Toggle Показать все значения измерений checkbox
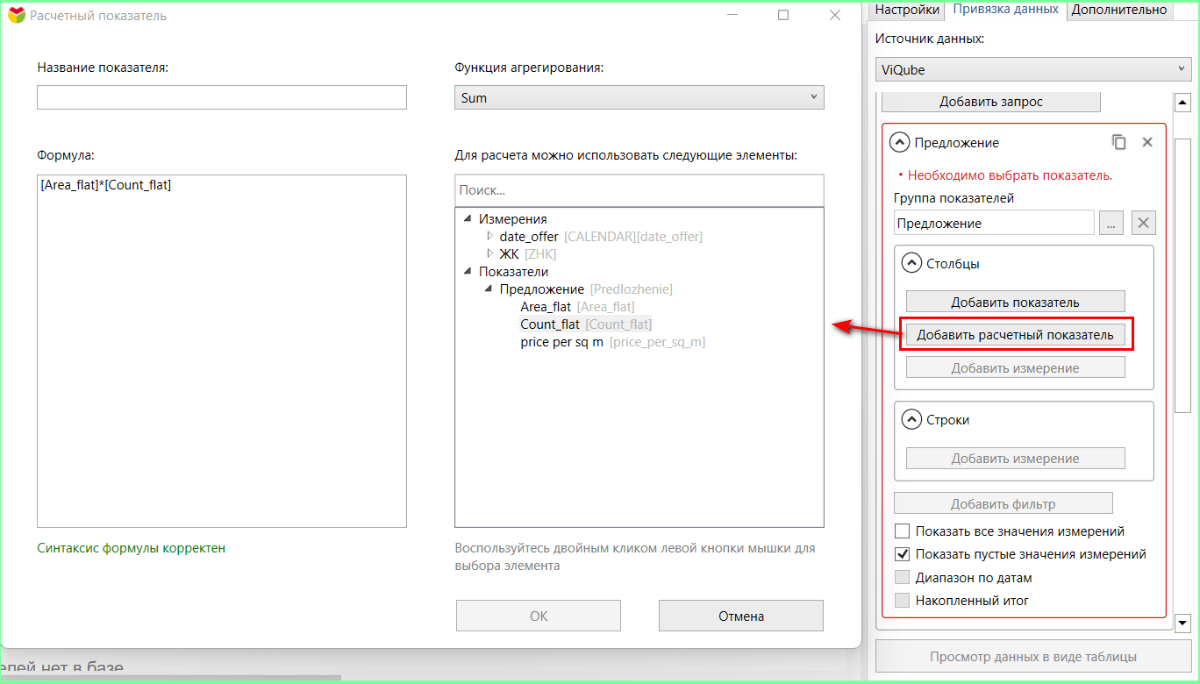 [x=902, y=531]
